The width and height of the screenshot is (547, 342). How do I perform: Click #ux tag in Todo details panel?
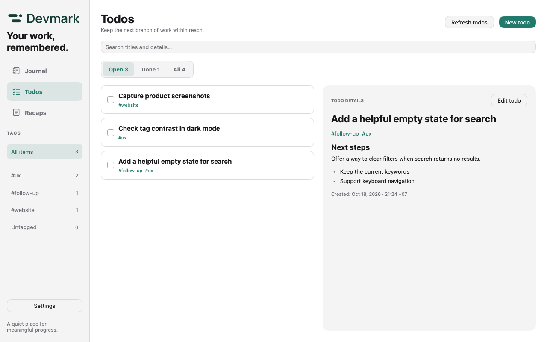point(367,133)
